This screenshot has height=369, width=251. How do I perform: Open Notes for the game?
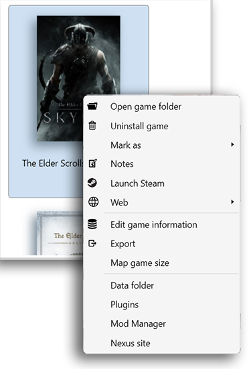click(x=161, y=164)
